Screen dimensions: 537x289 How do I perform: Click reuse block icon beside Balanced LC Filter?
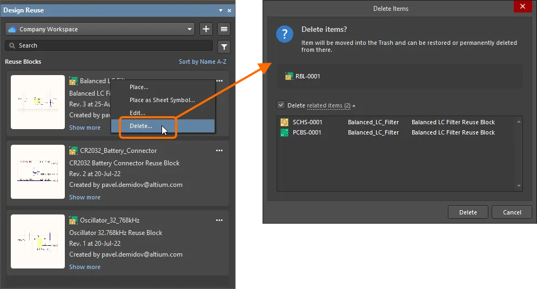[x=73, y=81]
